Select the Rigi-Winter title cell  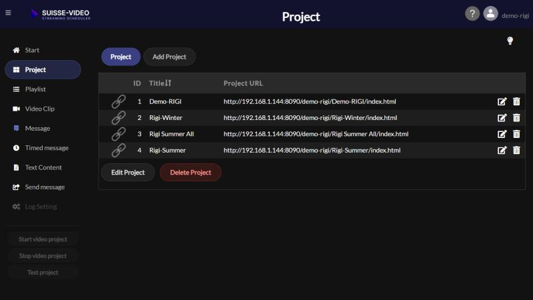coord(165,118)
